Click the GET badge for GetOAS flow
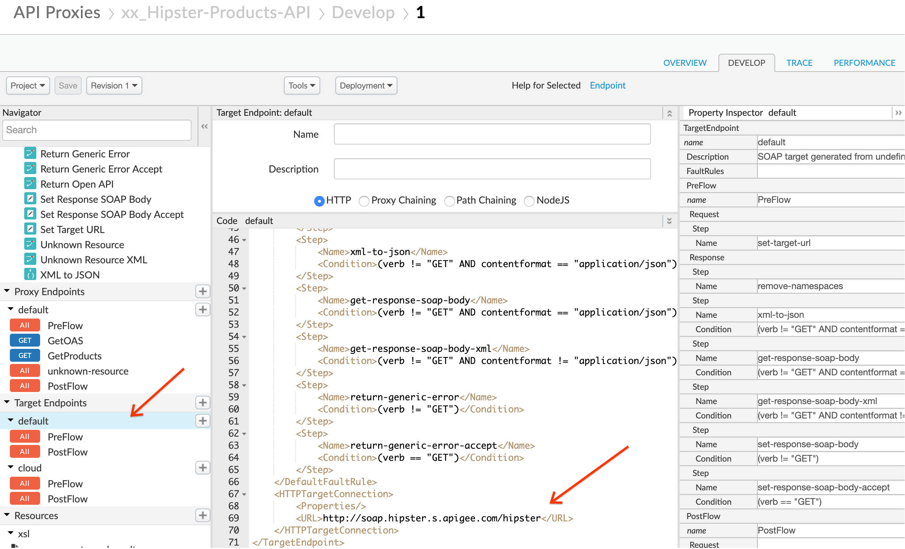 [25, 341]
